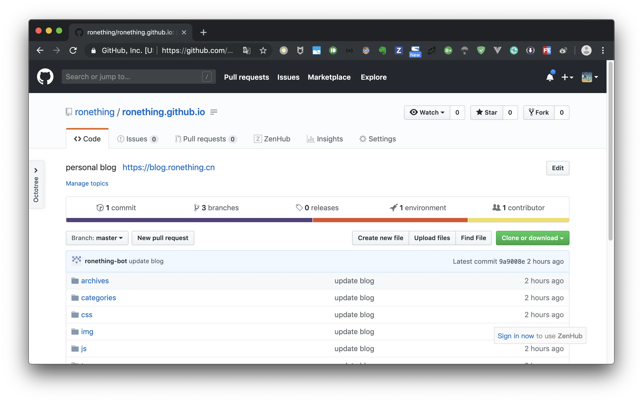The width and height of the screenshot is (643, 402).
Task: Click the red FE extension icon
Action: pos(547,50)
